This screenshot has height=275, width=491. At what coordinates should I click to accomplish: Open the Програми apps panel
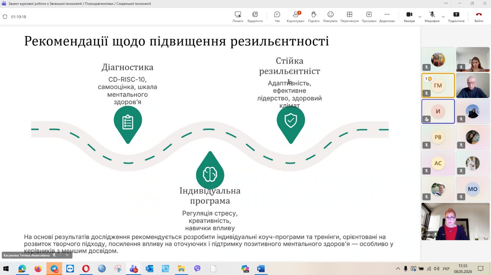click(369, 16)
